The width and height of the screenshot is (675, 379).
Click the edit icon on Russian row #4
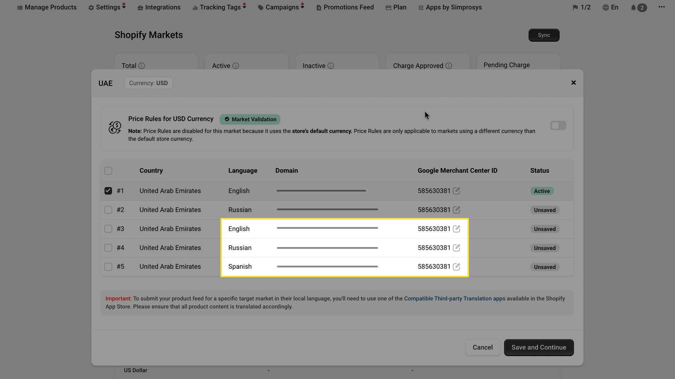(456, 248)
